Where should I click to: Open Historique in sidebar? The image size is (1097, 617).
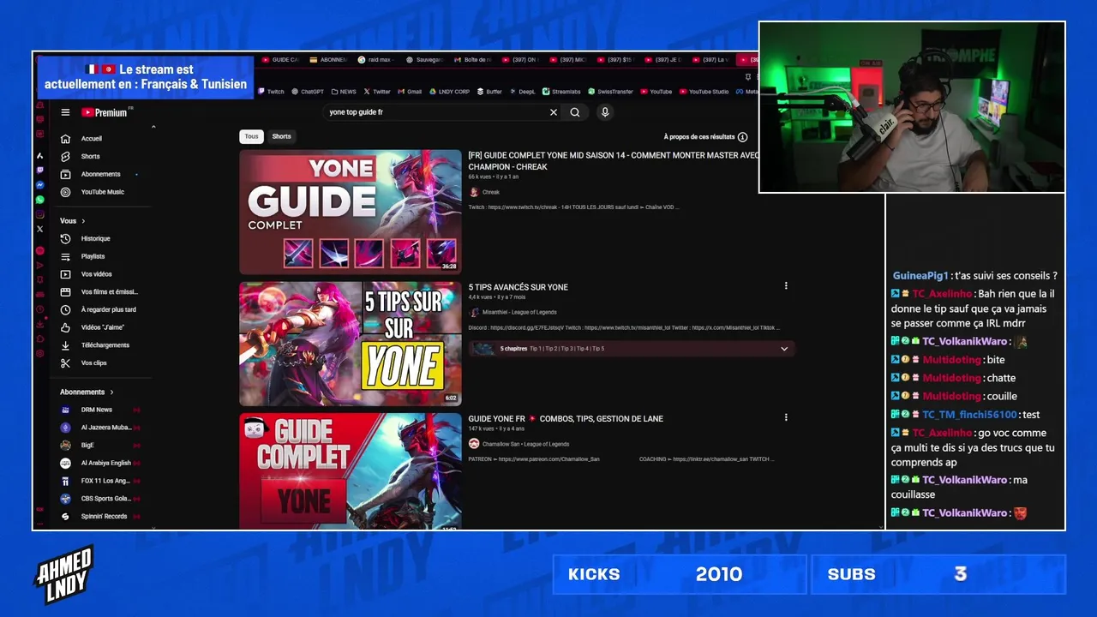(x=86, y=239)
